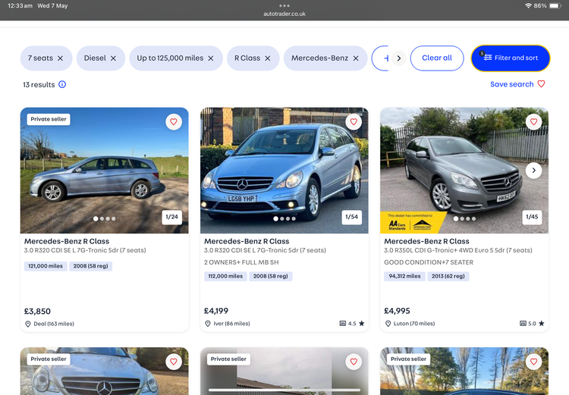Open the £4,199 Mercedes-Benz R Class title

pyautogui.click(x=247, y=241)
